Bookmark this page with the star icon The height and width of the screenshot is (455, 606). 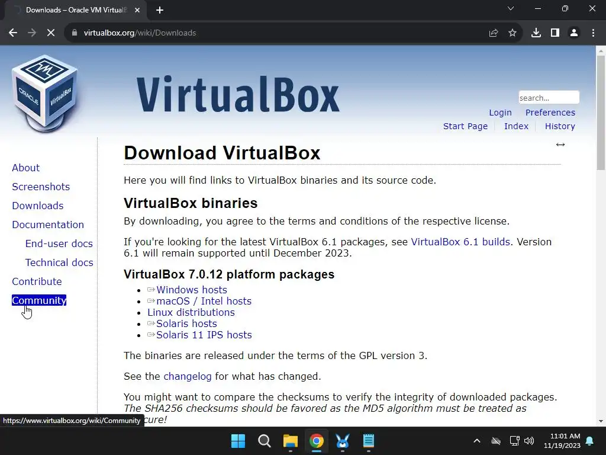512,33
